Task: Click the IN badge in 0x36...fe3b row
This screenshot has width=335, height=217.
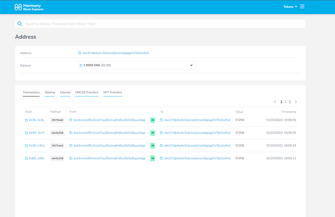Action: point(152,120)
